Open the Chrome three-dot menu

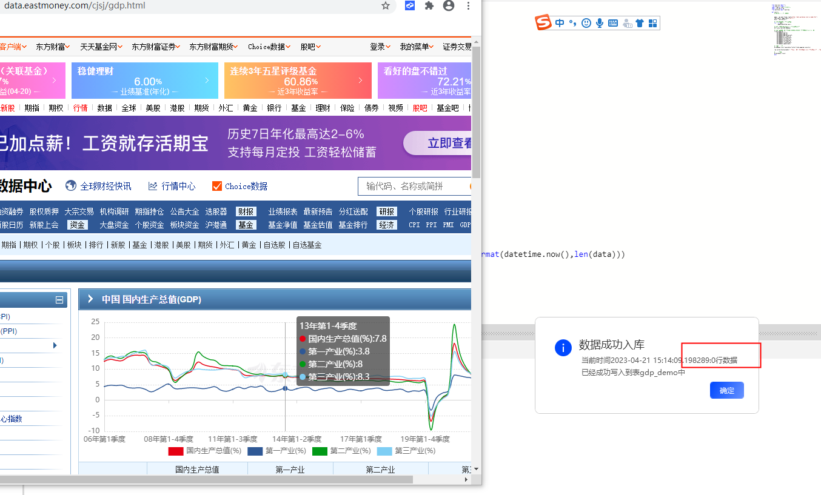pos(468,5)
